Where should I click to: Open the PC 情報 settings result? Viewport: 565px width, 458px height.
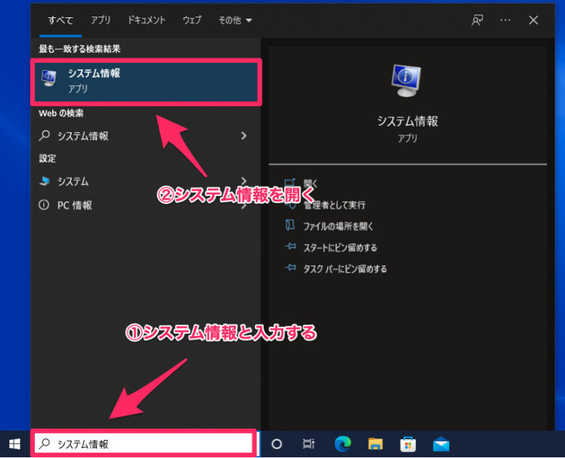[x=144, y=205]
